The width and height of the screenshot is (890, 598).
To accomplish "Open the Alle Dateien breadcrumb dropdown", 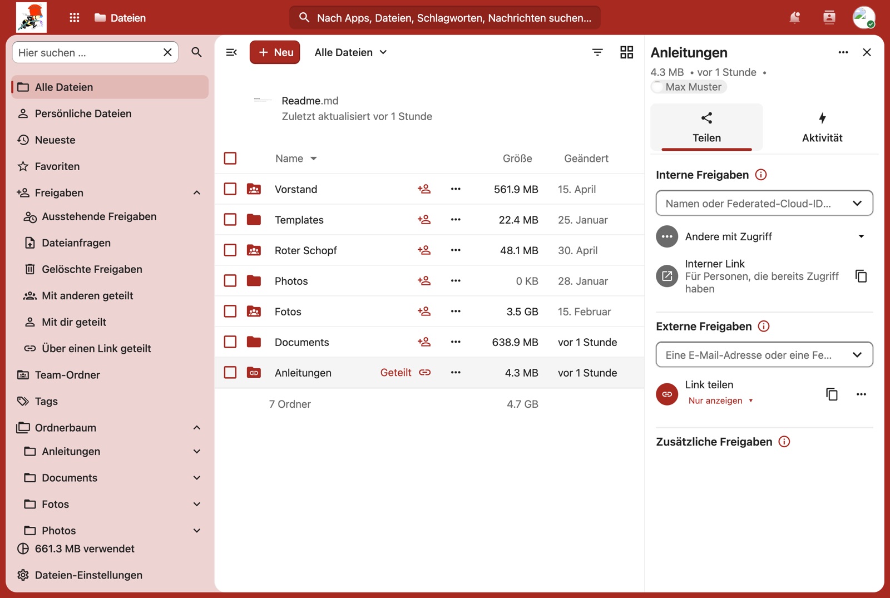I will pyautogui.click(x=350, y=52).
